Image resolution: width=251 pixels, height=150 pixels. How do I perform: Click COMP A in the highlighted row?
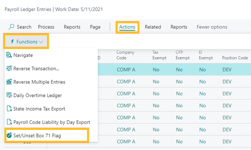[126, 70]
